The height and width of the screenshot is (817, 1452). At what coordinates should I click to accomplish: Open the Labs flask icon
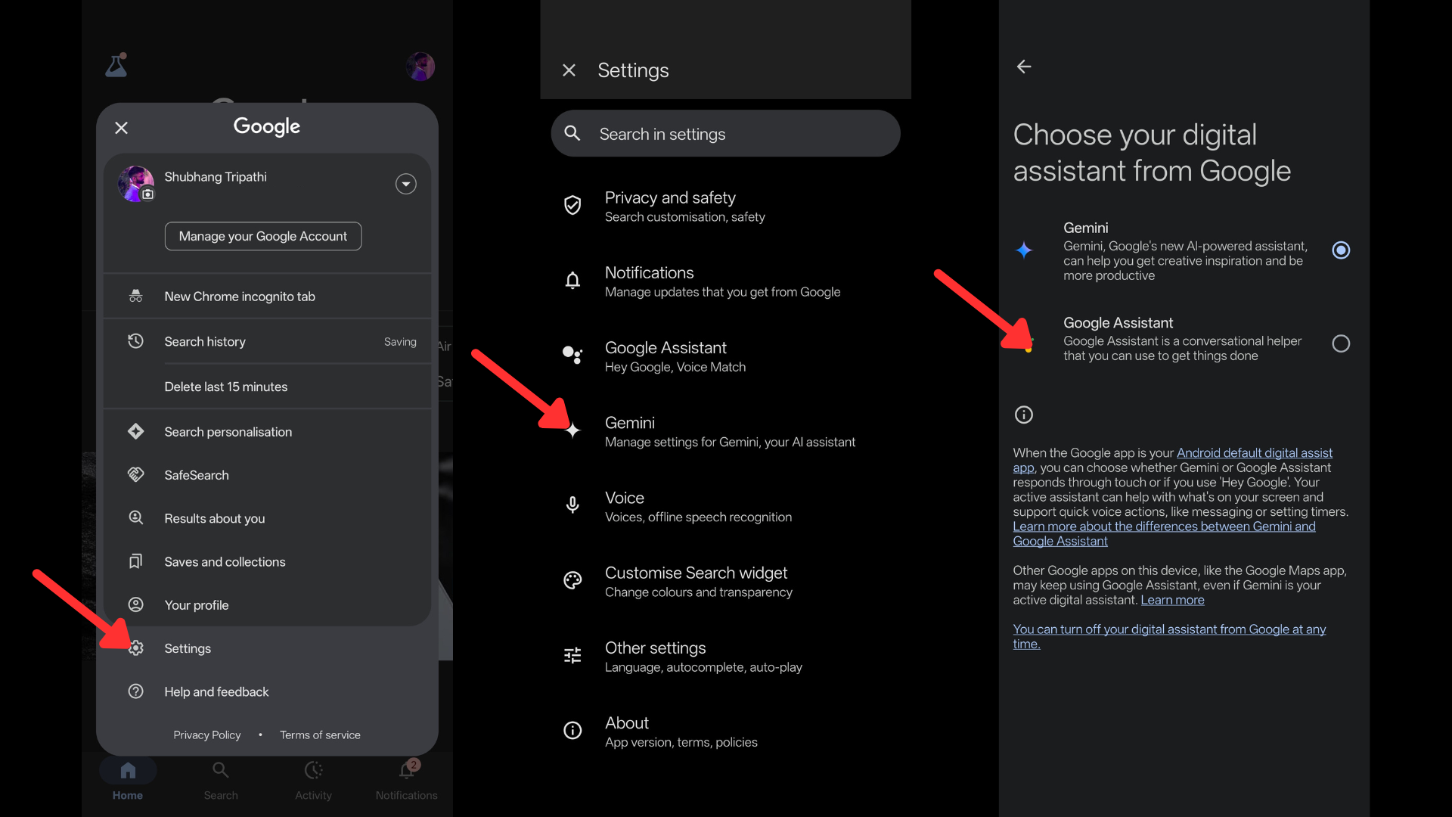pyautogui.click(x=116, y=66)
